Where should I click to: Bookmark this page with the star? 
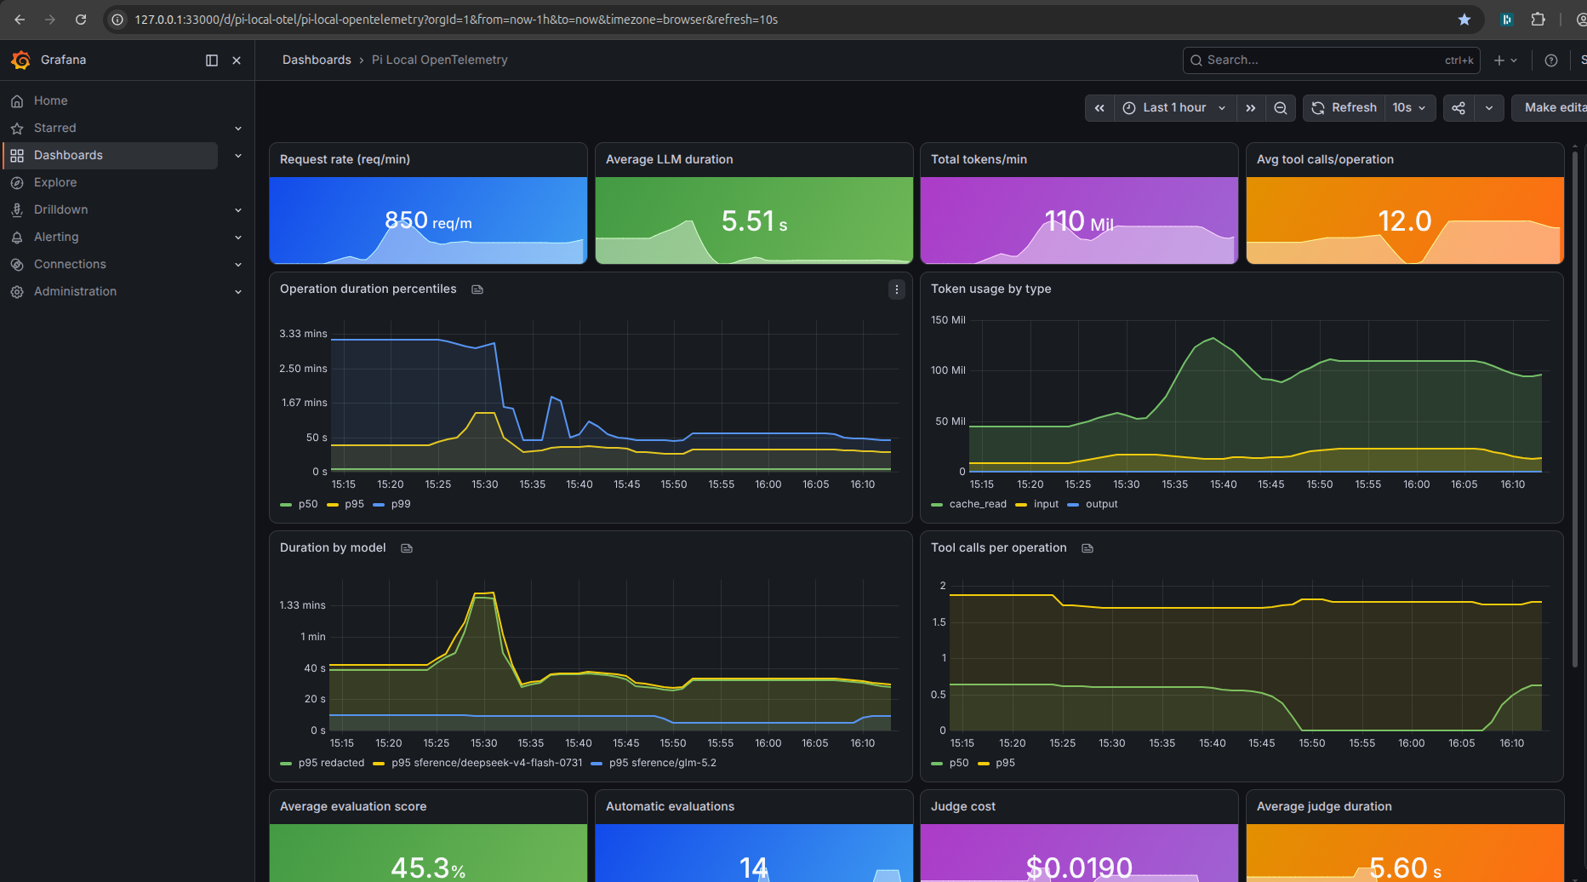[x=1464, y=20]
